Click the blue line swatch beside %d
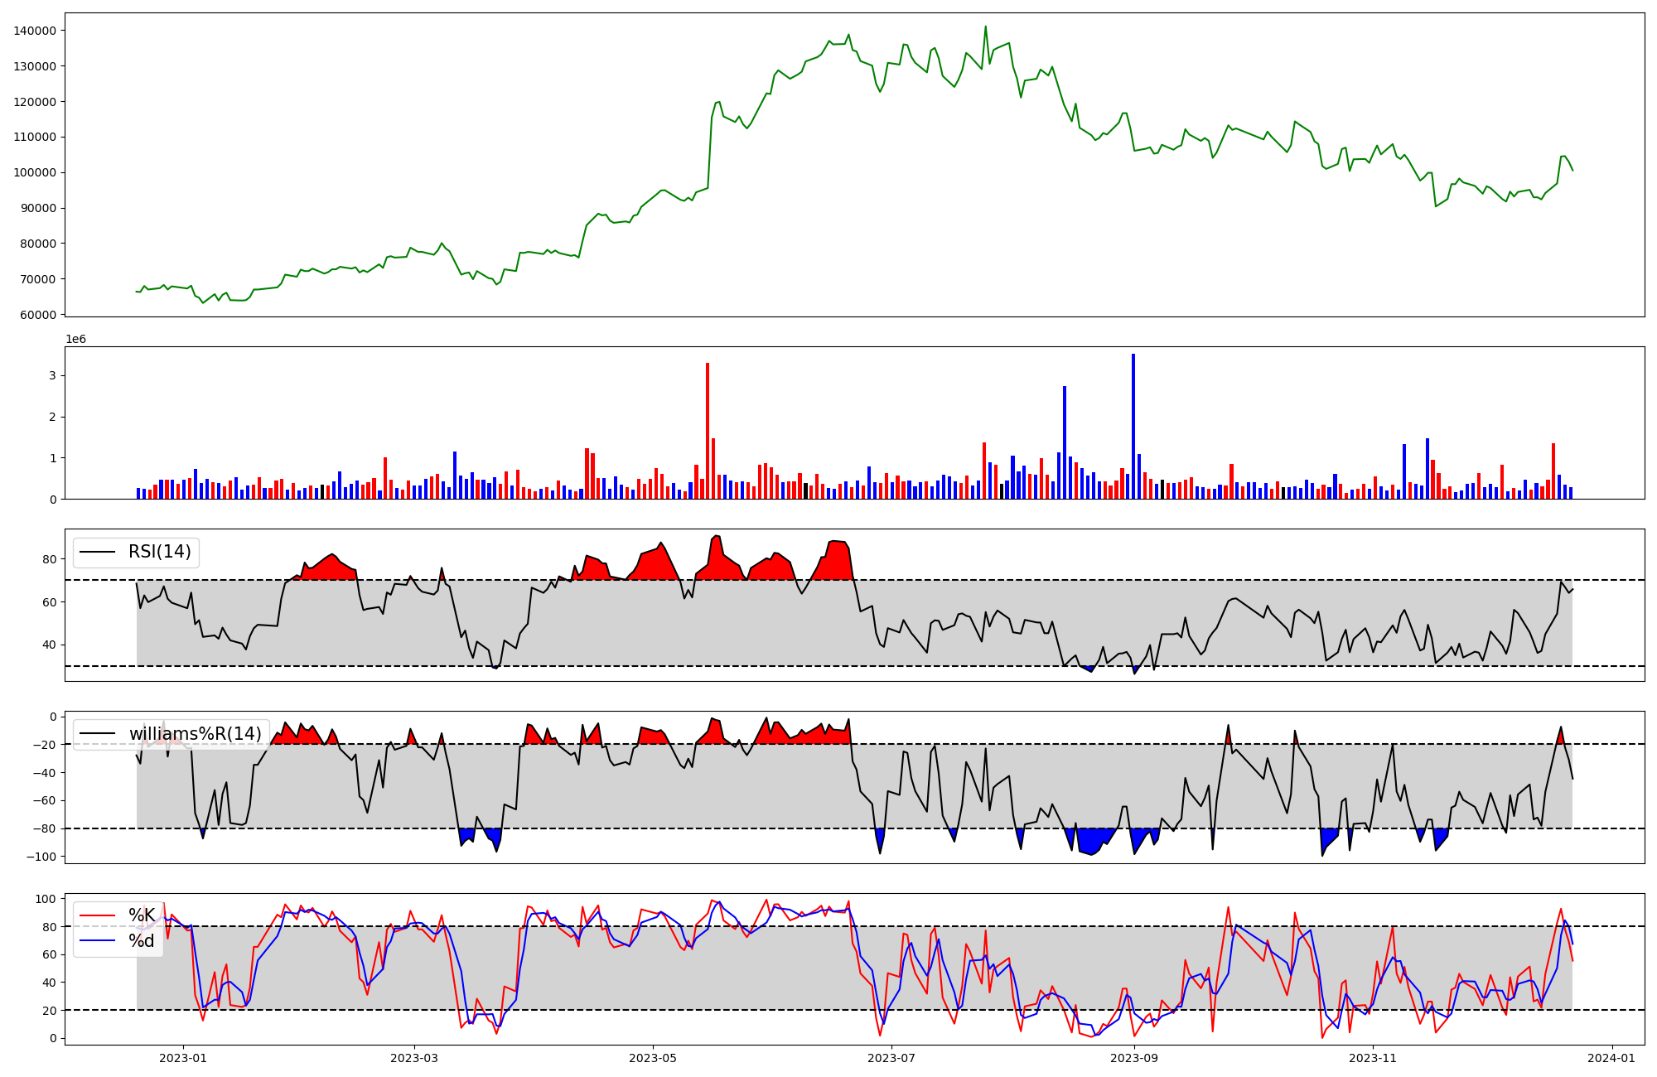The height and width of the screenshot is (1077, 1657). (99, 941)
